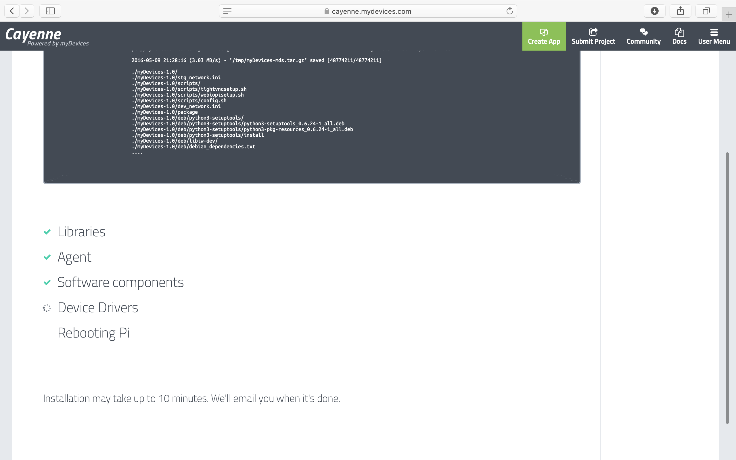The image size is (736, 460).
Task: Click Safari share icon
Action: (680, 11)
